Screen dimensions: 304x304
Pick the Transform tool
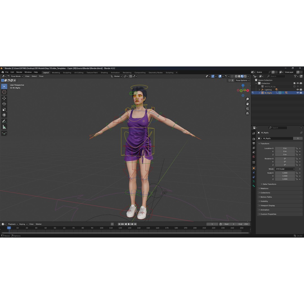point(4,115)
